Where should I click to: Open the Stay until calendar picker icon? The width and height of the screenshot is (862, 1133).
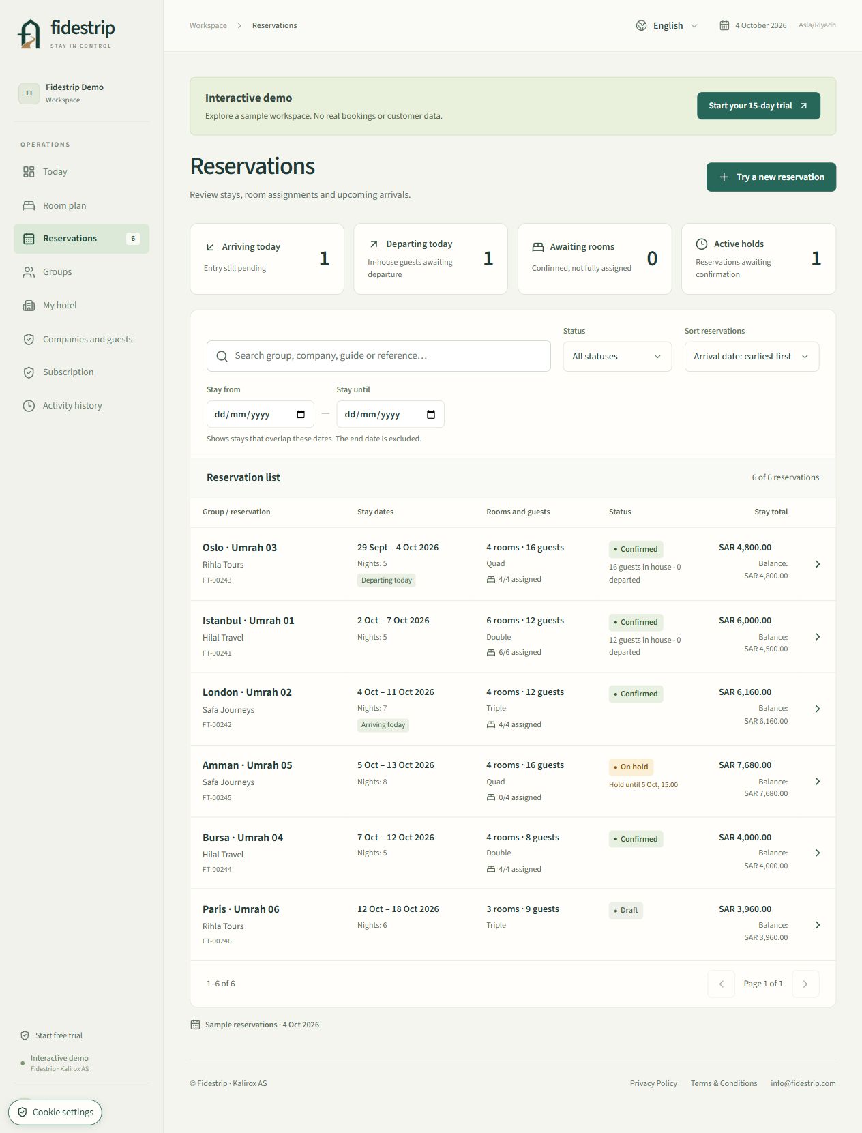(x=431, y=415)
